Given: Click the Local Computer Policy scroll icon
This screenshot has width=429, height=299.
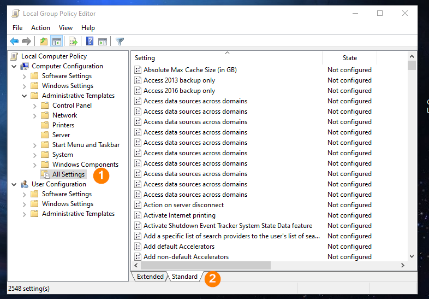Looking at the screenshot, I should coord(14,56).
